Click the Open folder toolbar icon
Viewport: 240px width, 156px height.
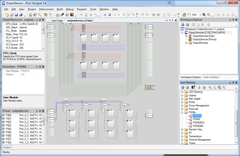pyautogui.click(x=11, y=15)
